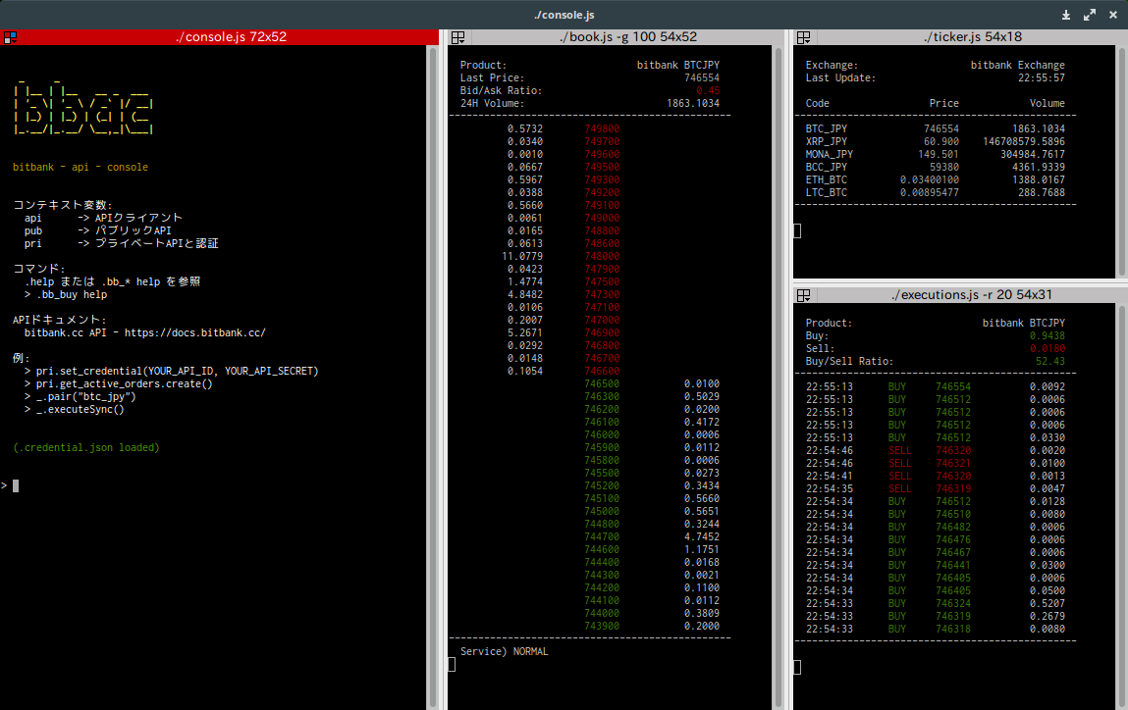This screenshot has width=1128, height=710.
Task: Click the green bid price 743900
Action: (x=602, y=626)
